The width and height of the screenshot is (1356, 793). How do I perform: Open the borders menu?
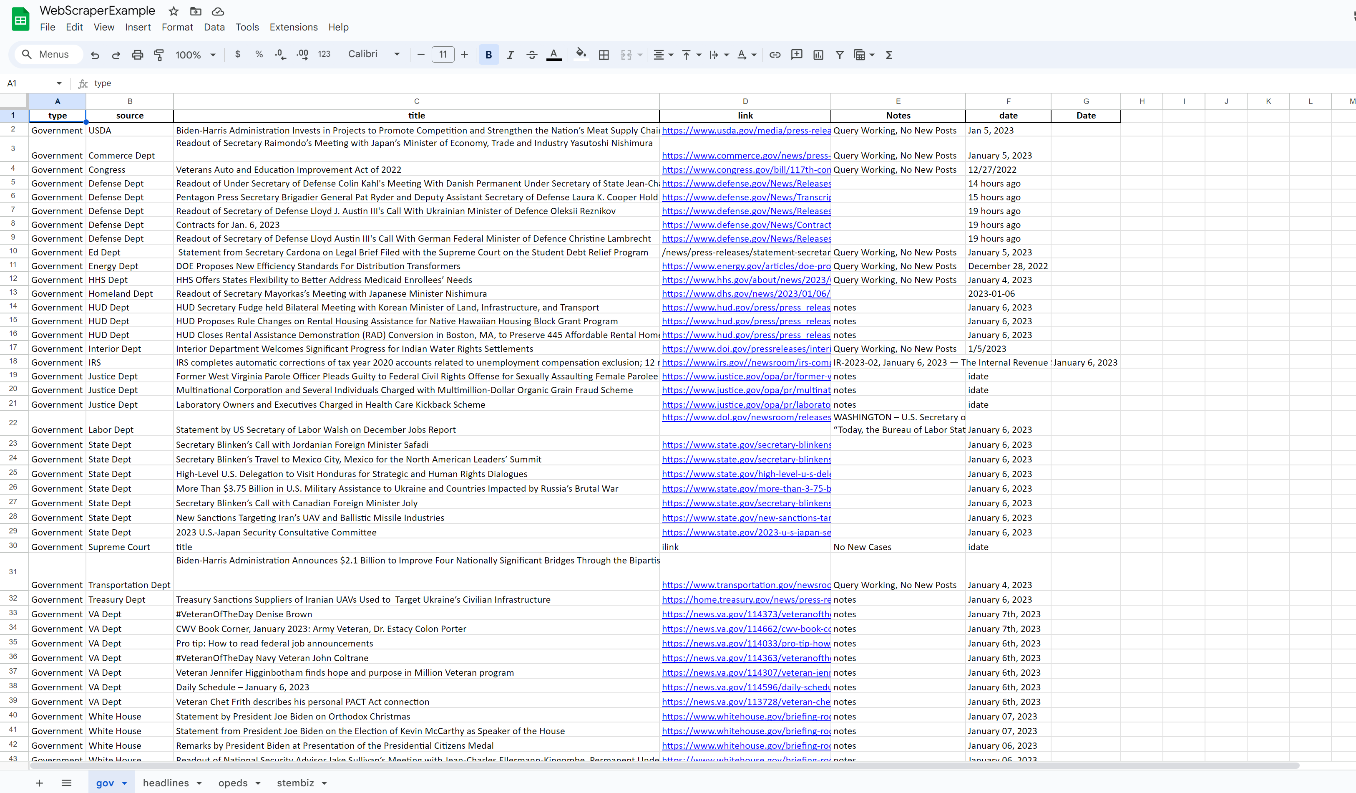pyautogui.click(x=604, y=54)
